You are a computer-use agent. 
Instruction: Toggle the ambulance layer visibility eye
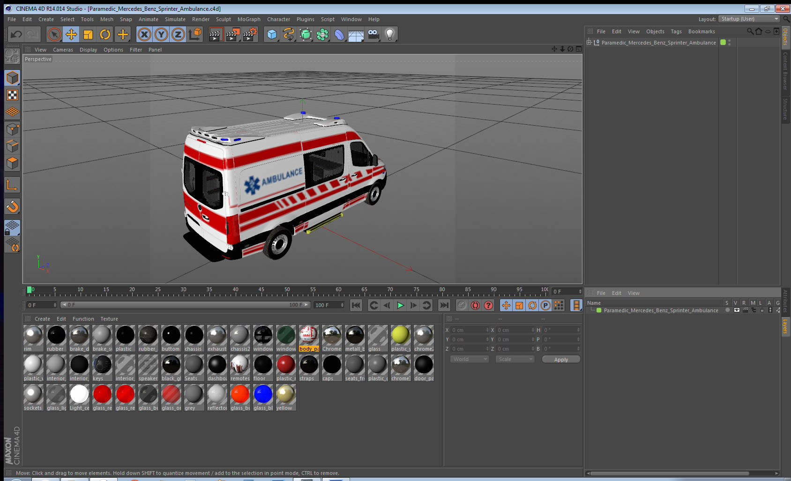click(737, 310)
